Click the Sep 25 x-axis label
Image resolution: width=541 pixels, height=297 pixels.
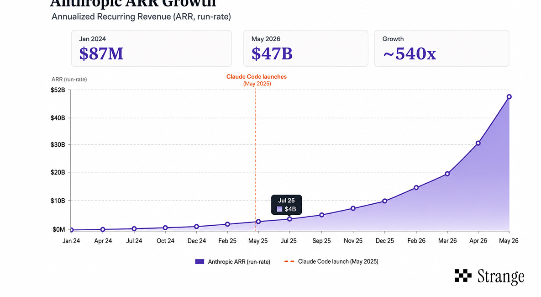coord(321,241)
